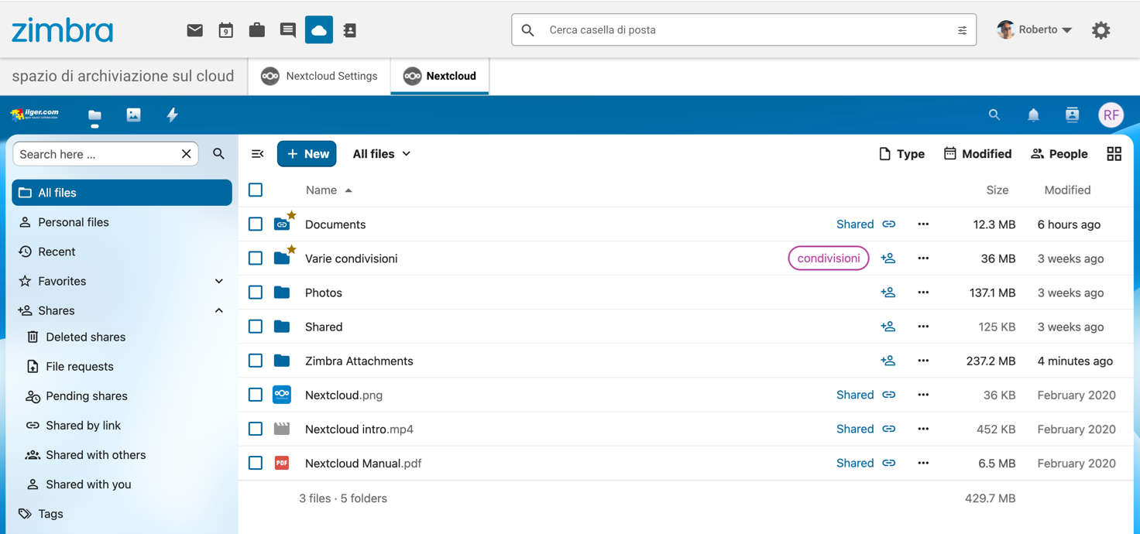Collapse the Shares section chevron
The width and height of the screenshot is (1140, 534).
tap(218, 310)
